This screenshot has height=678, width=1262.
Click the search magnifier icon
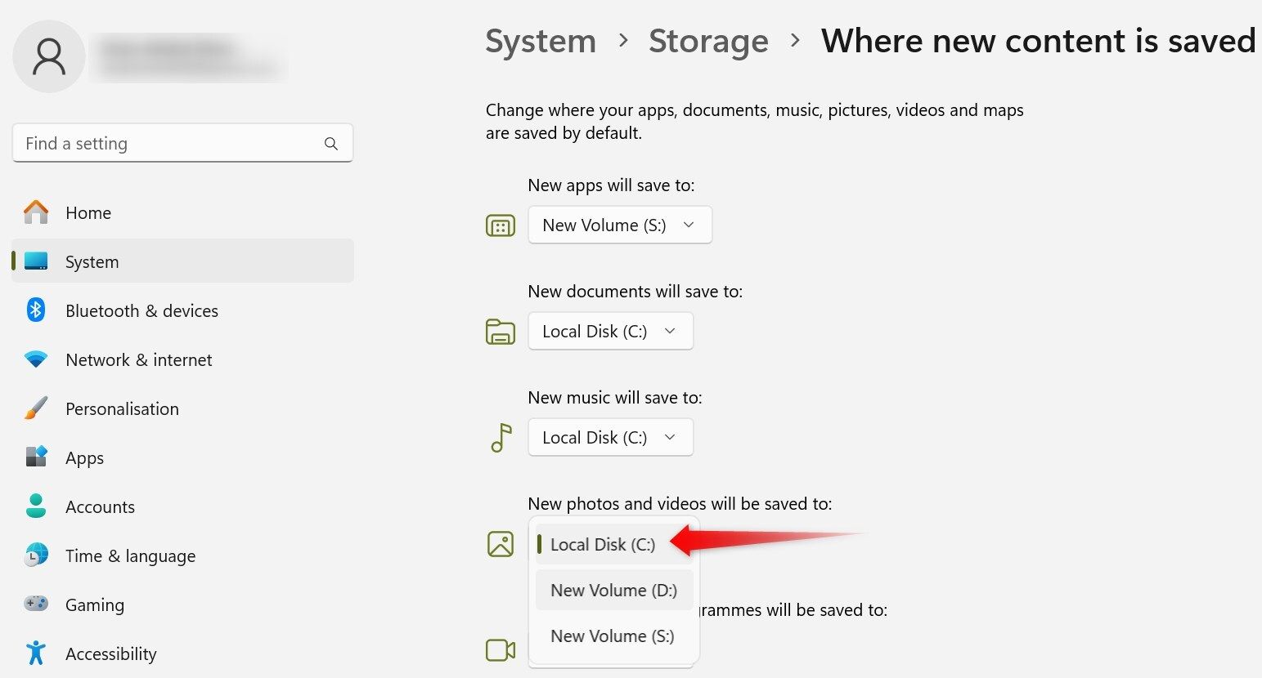click(331, 144)
